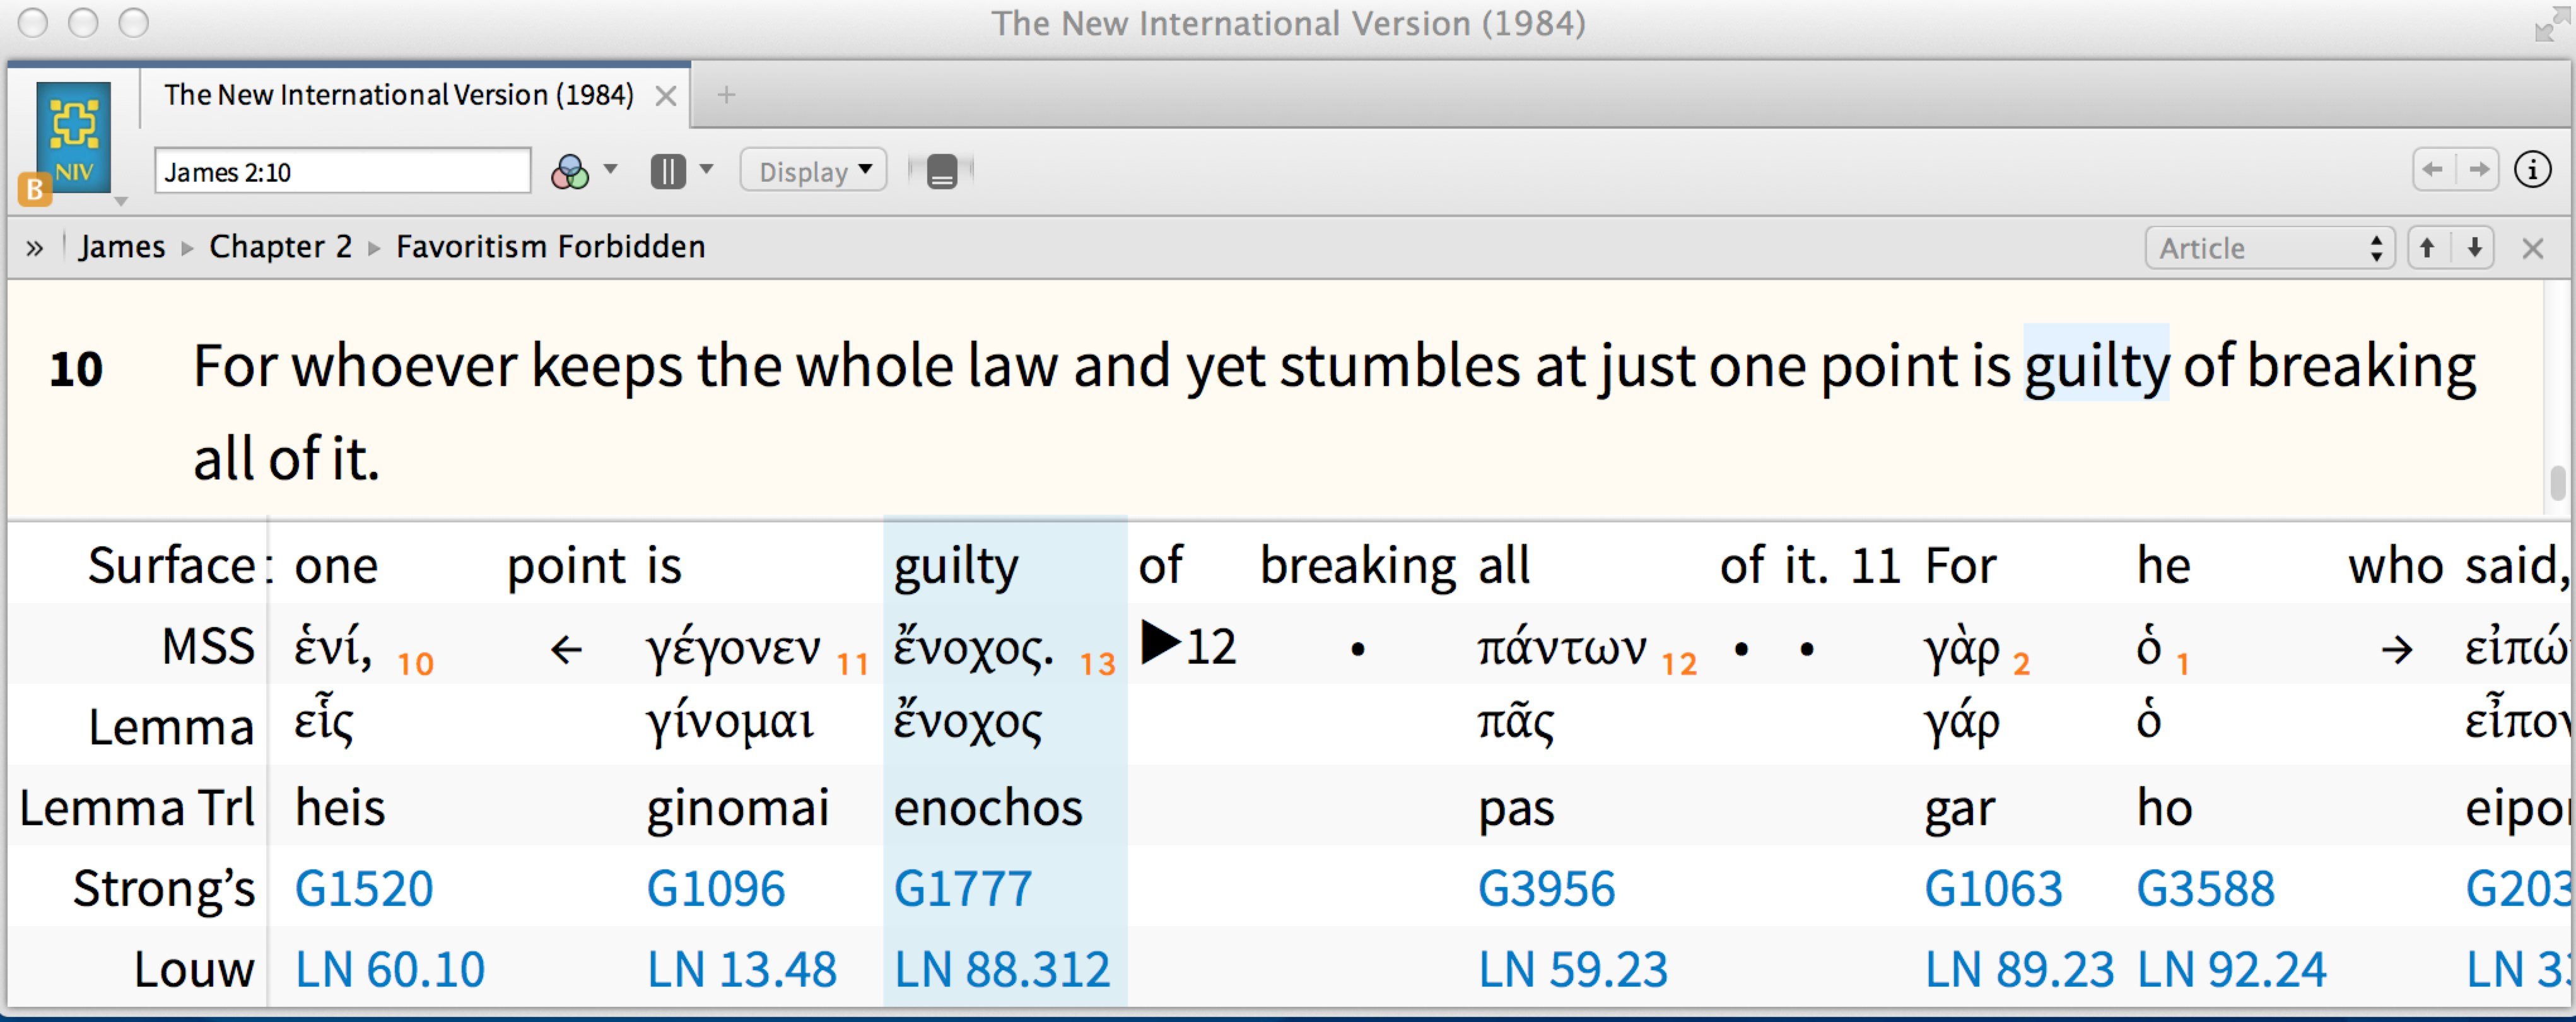Image resolution: width=2576 pixels, height=1022 pixels.
Task: Open Louw-Nida LN 88.312 link
Action: point(1002,969)
